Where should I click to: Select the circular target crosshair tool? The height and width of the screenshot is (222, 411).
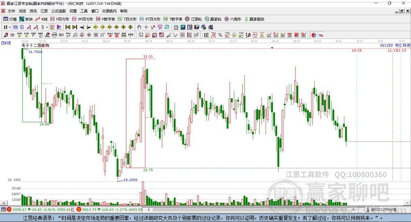point(82,35)
